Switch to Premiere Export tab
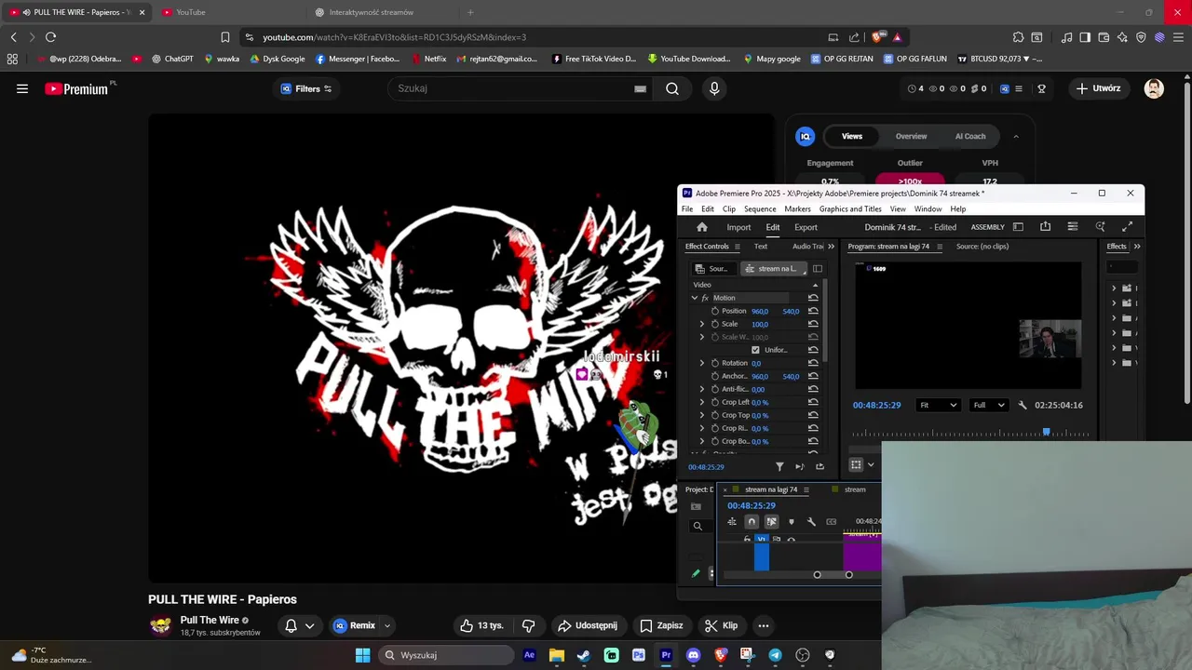 pos(806,227)
